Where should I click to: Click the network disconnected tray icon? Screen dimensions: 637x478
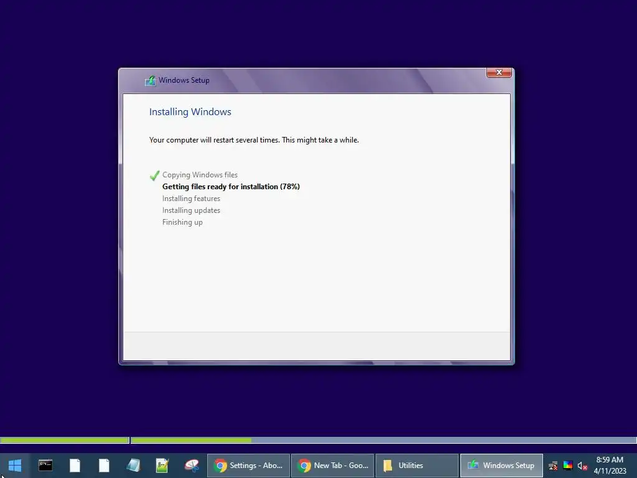point(553,466)
